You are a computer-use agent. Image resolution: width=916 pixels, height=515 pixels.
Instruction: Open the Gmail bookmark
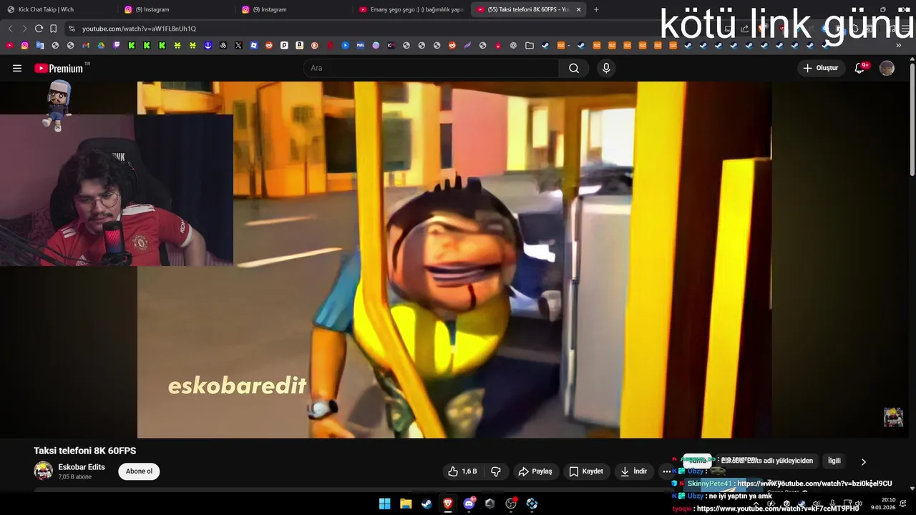click(x=86, y=45)
